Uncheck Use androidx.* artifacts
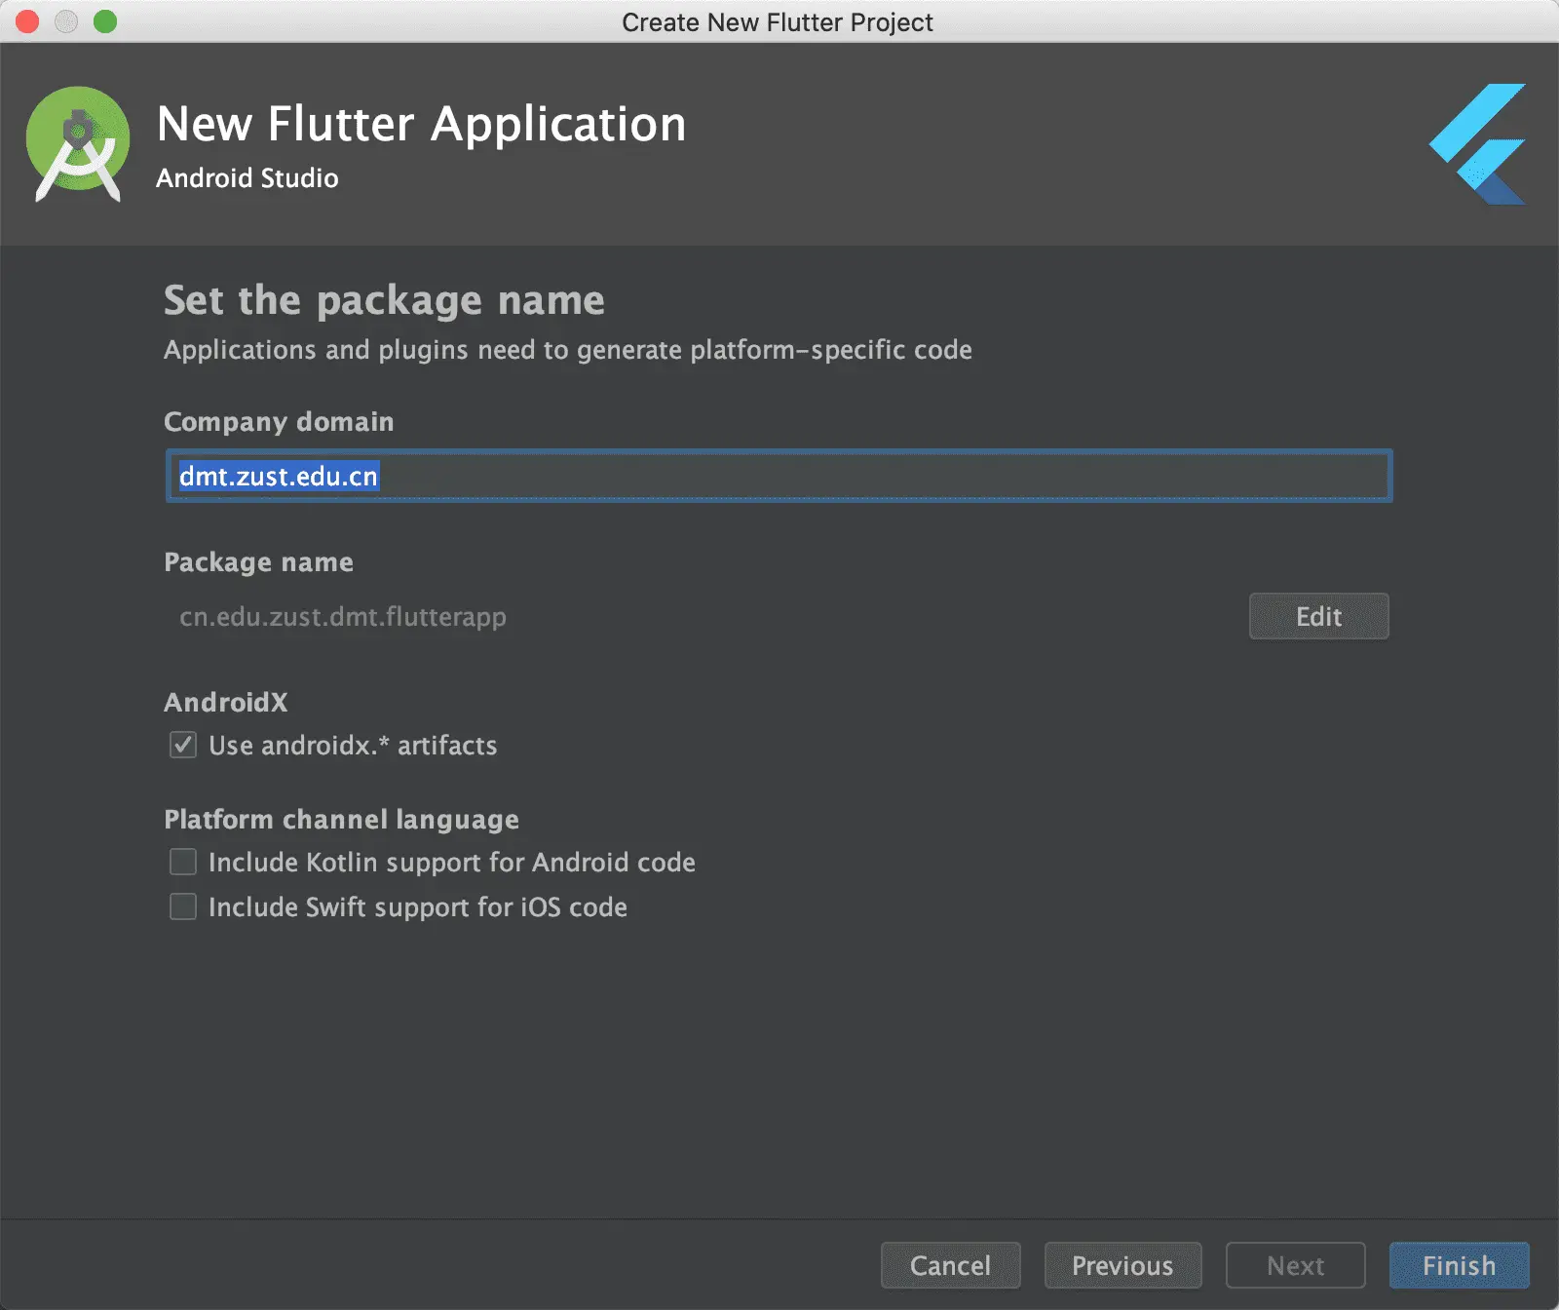The height and width of the screenshot is (1310, 1559). point(183,746)
